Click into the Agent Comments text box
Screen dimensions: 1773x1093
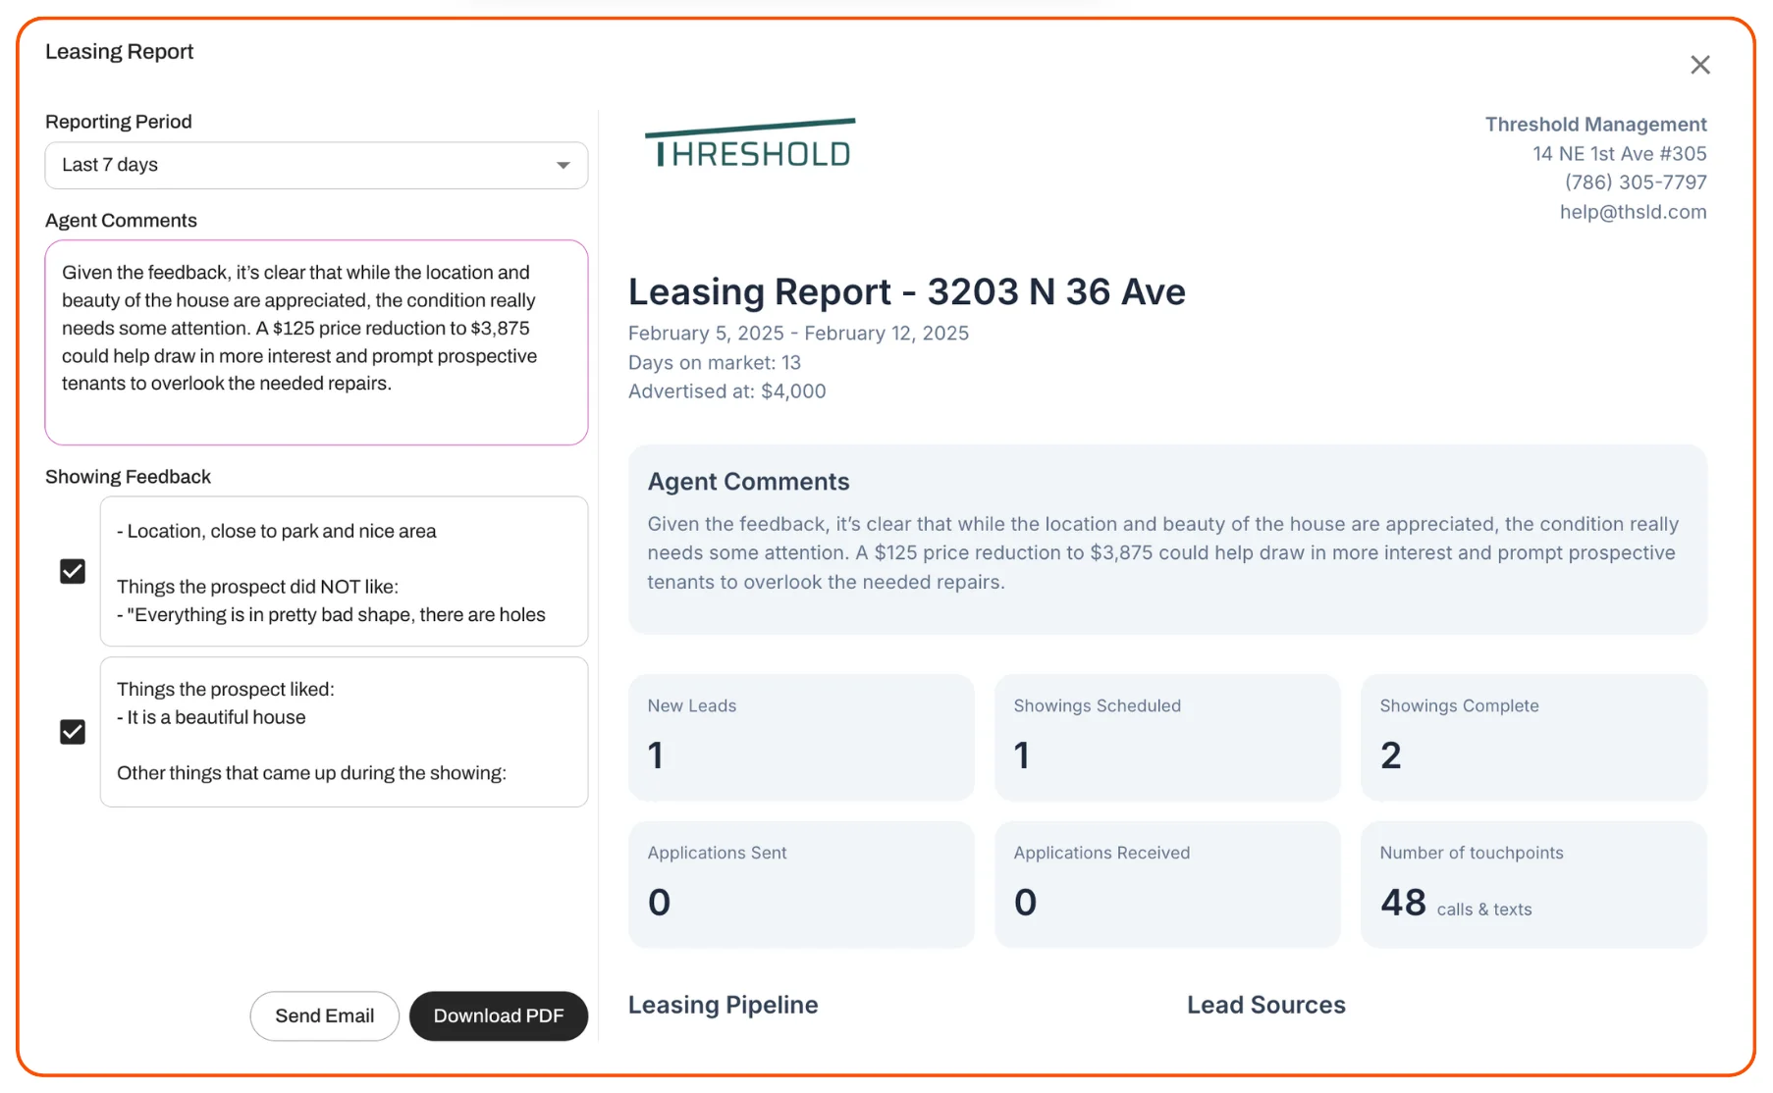[x=315, y=341]
